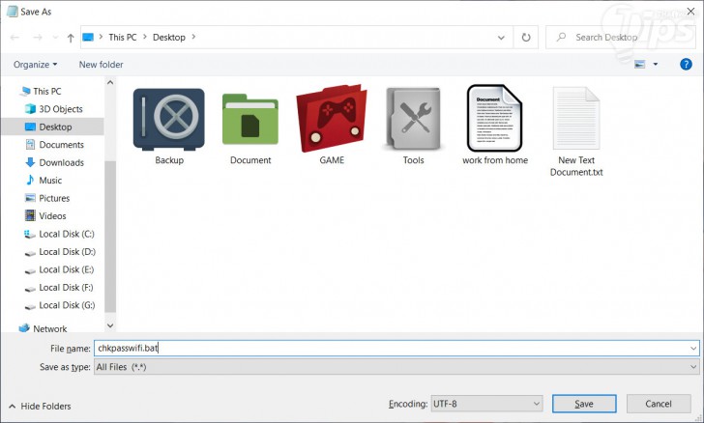Click the Tools folder name label
The image size is (704, 423).
coord(414,160)
